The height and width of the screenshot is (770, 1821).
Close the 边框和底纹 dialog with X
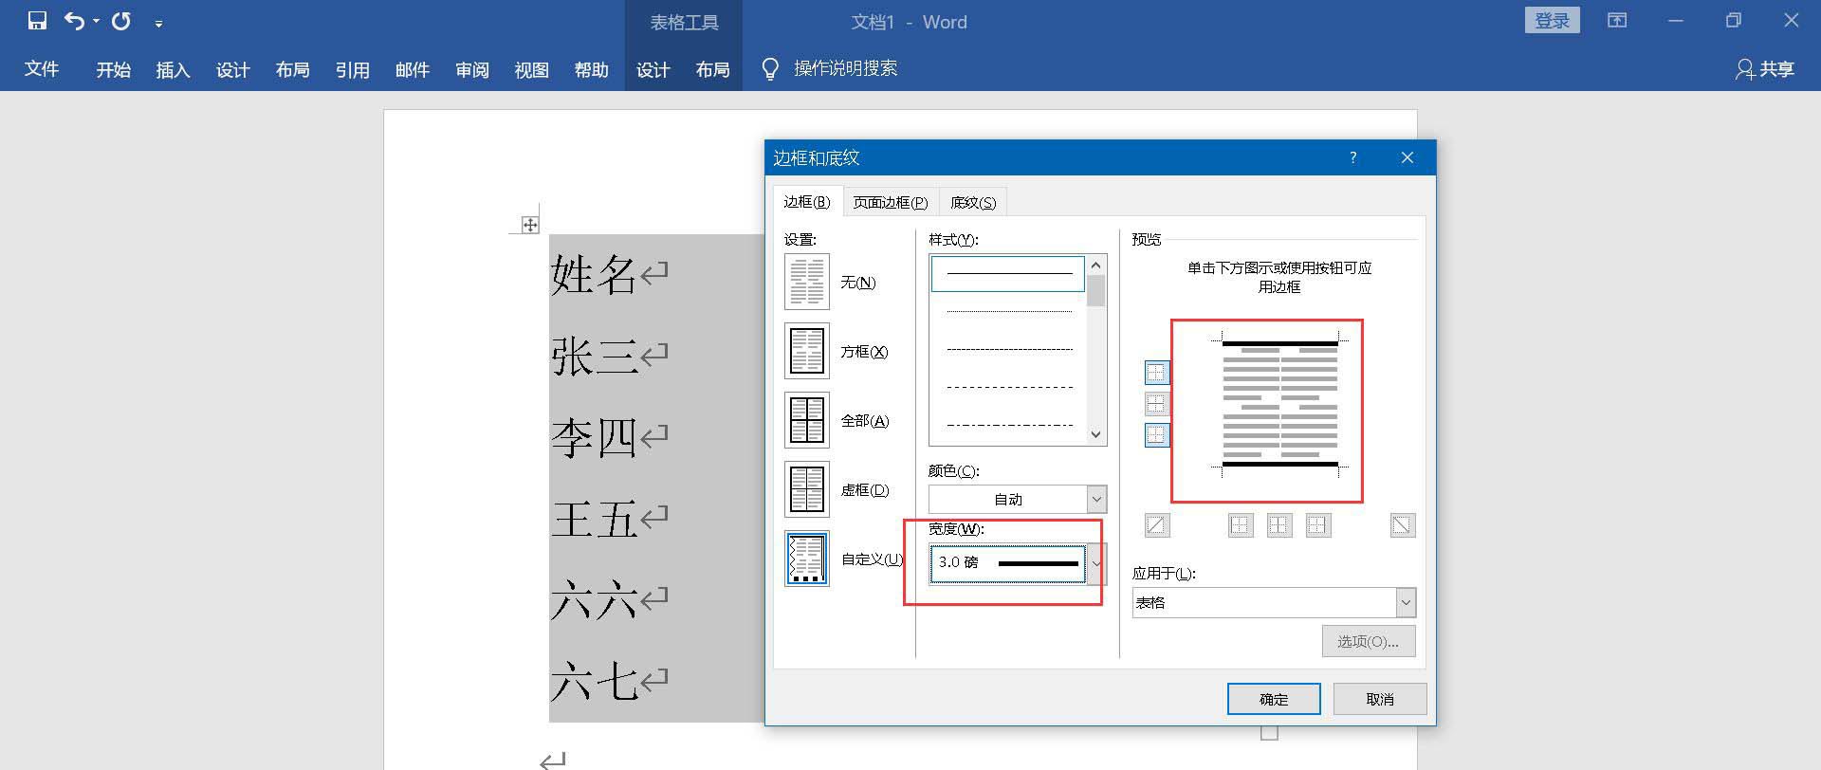pos(1407,157)
